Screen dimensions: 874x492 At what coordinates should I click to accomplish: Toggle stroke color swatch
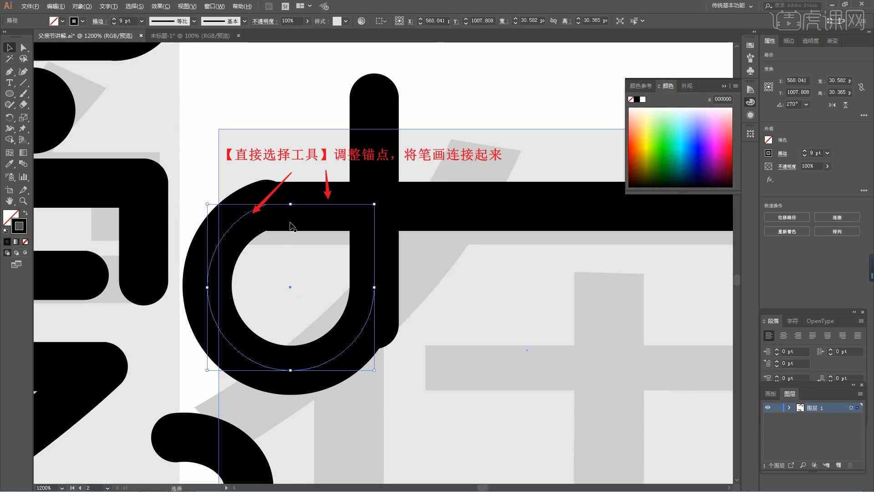[x=18, y=225]
